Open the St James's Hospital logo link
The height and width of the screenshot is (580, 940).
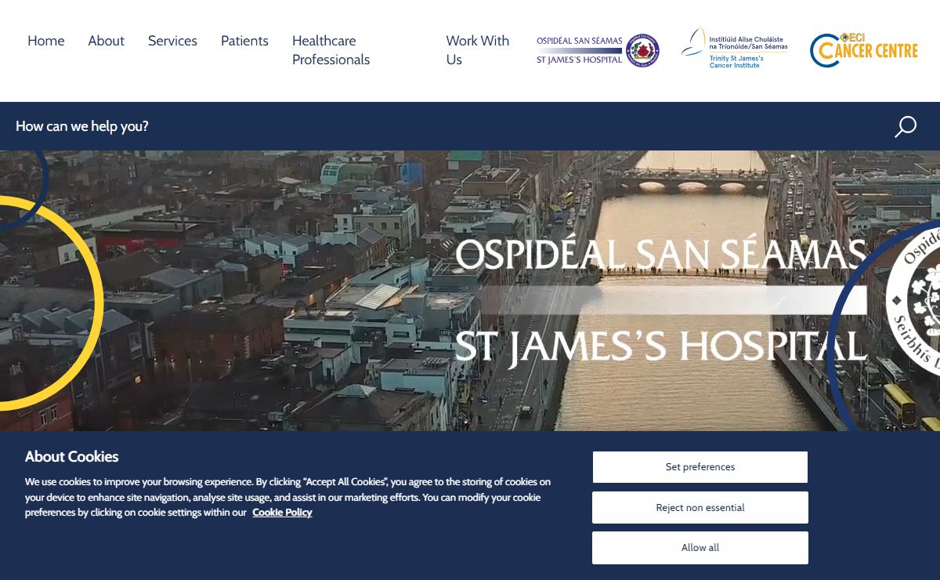point(598,50)
